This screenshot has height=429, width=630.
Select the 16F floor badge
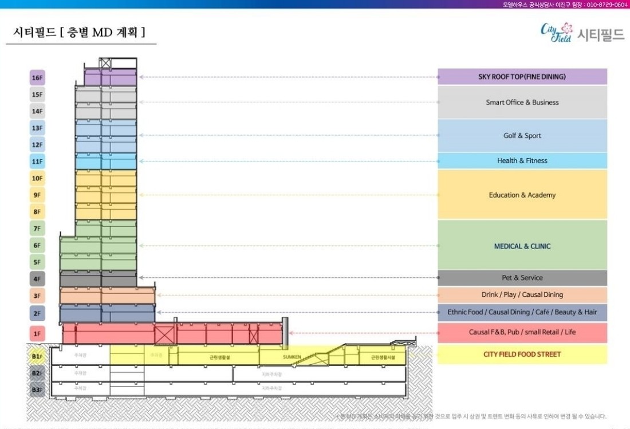[x=37, y=78]
